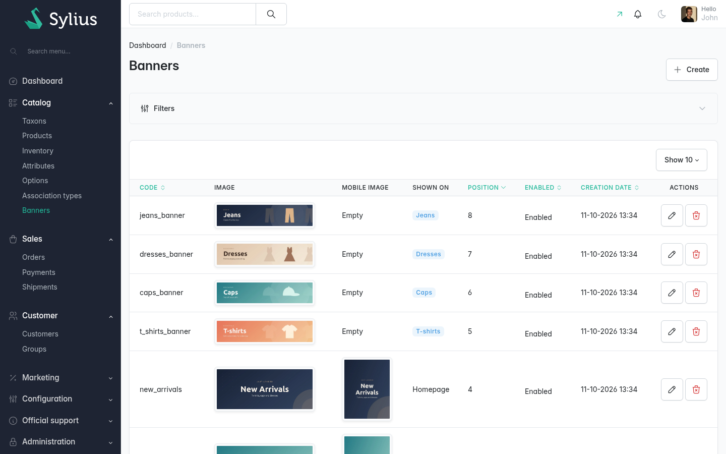Viewport: 726px width, 454px height.
Task: Click the Create button
Action: pyautogui.click(x=692, y=70)
